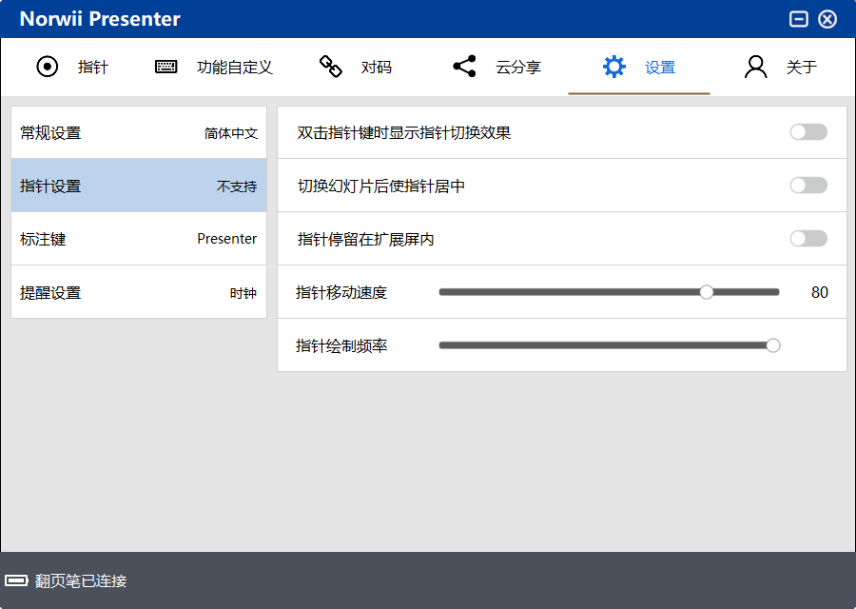Click the pointer target icon
The width and height of the screenshot is (856, 609).
tap(47, 67)
